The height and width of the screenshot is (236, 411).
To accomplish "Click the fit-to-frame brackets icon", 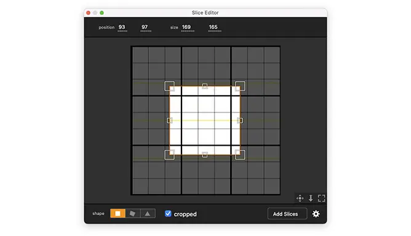I will 321,198.
